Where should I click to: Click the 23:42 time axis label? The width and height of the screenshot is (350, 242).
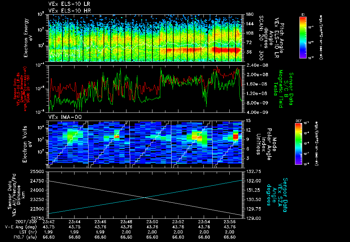click(x=49, y=222)
